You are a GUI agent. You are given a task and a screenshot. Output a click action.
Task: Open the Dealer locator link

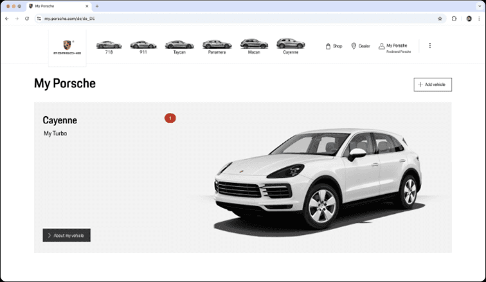coord(361,46)
